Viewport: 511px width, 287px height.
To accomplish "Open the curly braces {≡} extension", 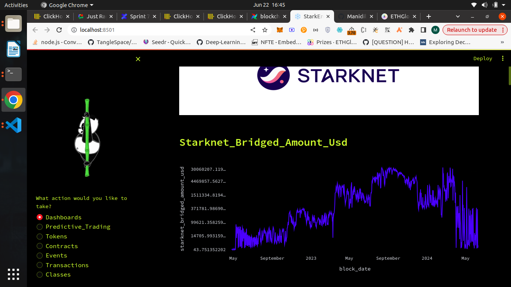I will click(x=315, y=30).
